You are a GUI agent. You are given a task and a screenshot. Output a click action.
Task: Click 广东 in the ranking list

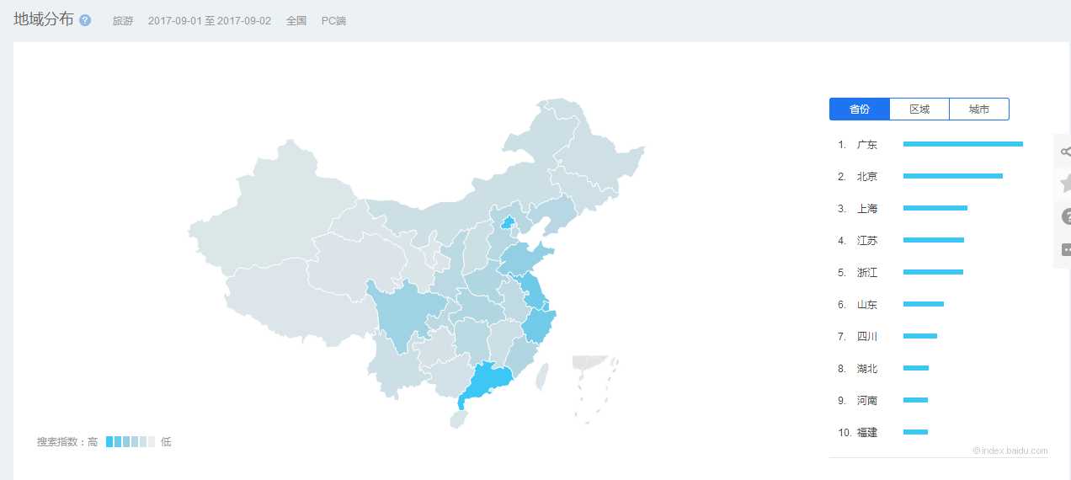867,145
